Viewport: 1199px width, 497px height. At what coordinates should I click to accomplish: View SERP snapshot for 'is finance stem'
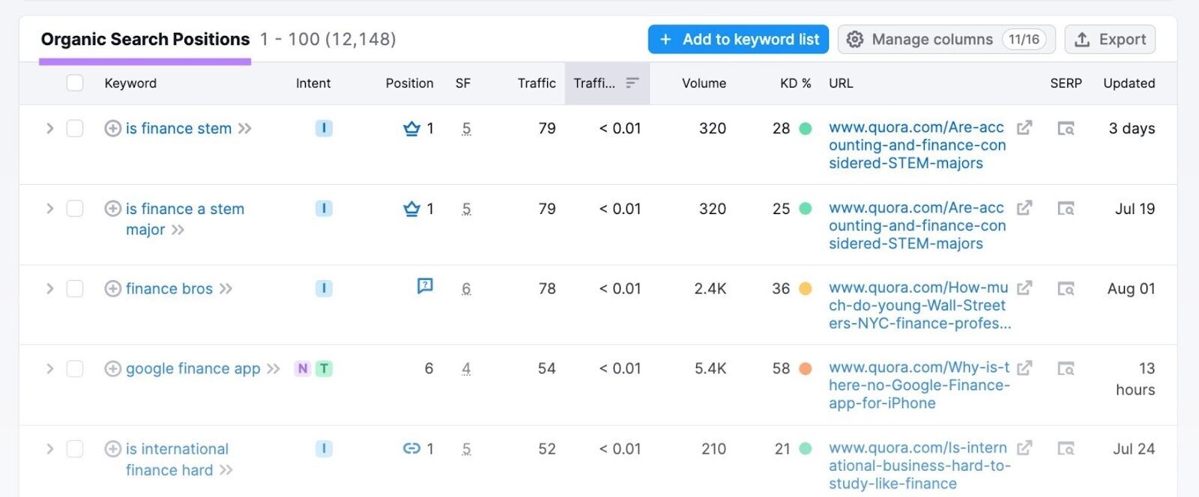click(1066, 129)
